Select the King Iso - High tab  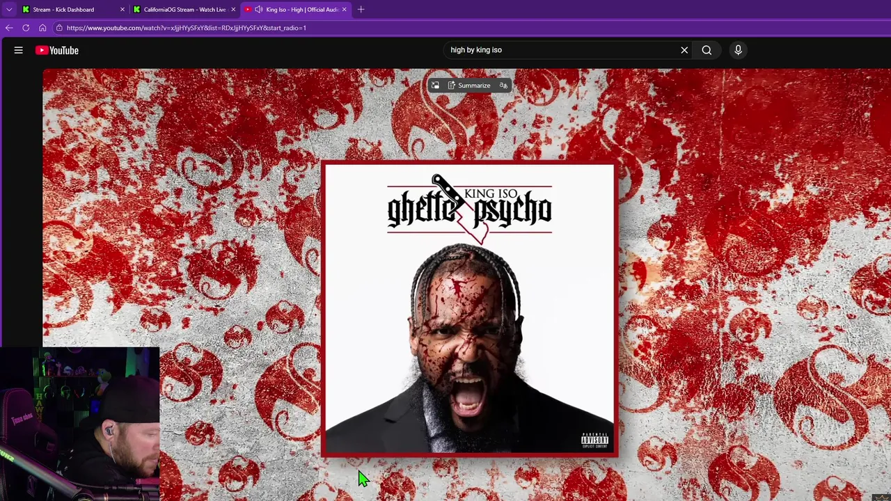pyautogui.click(x=297, y=10)
